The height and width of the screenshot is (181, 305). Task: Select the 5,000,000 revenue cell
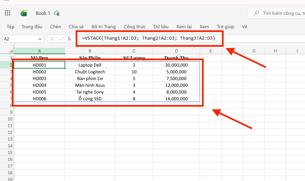tap(176, 72)
